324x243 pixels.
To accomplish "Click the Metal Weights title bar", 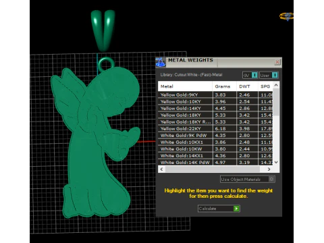I will [x=218, y=62].
